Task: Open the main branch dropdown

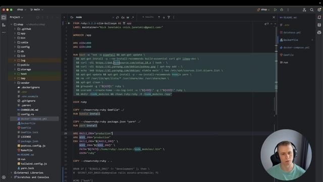Action: pyautogui.click(x=37, y=10)
